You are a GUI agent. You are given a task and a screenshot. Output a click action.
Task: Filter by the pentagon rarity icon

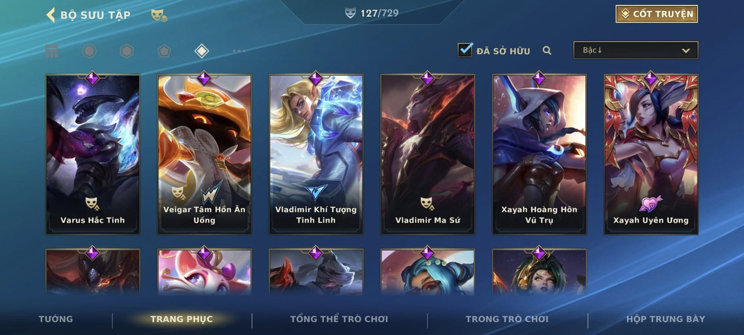point(164,51)
